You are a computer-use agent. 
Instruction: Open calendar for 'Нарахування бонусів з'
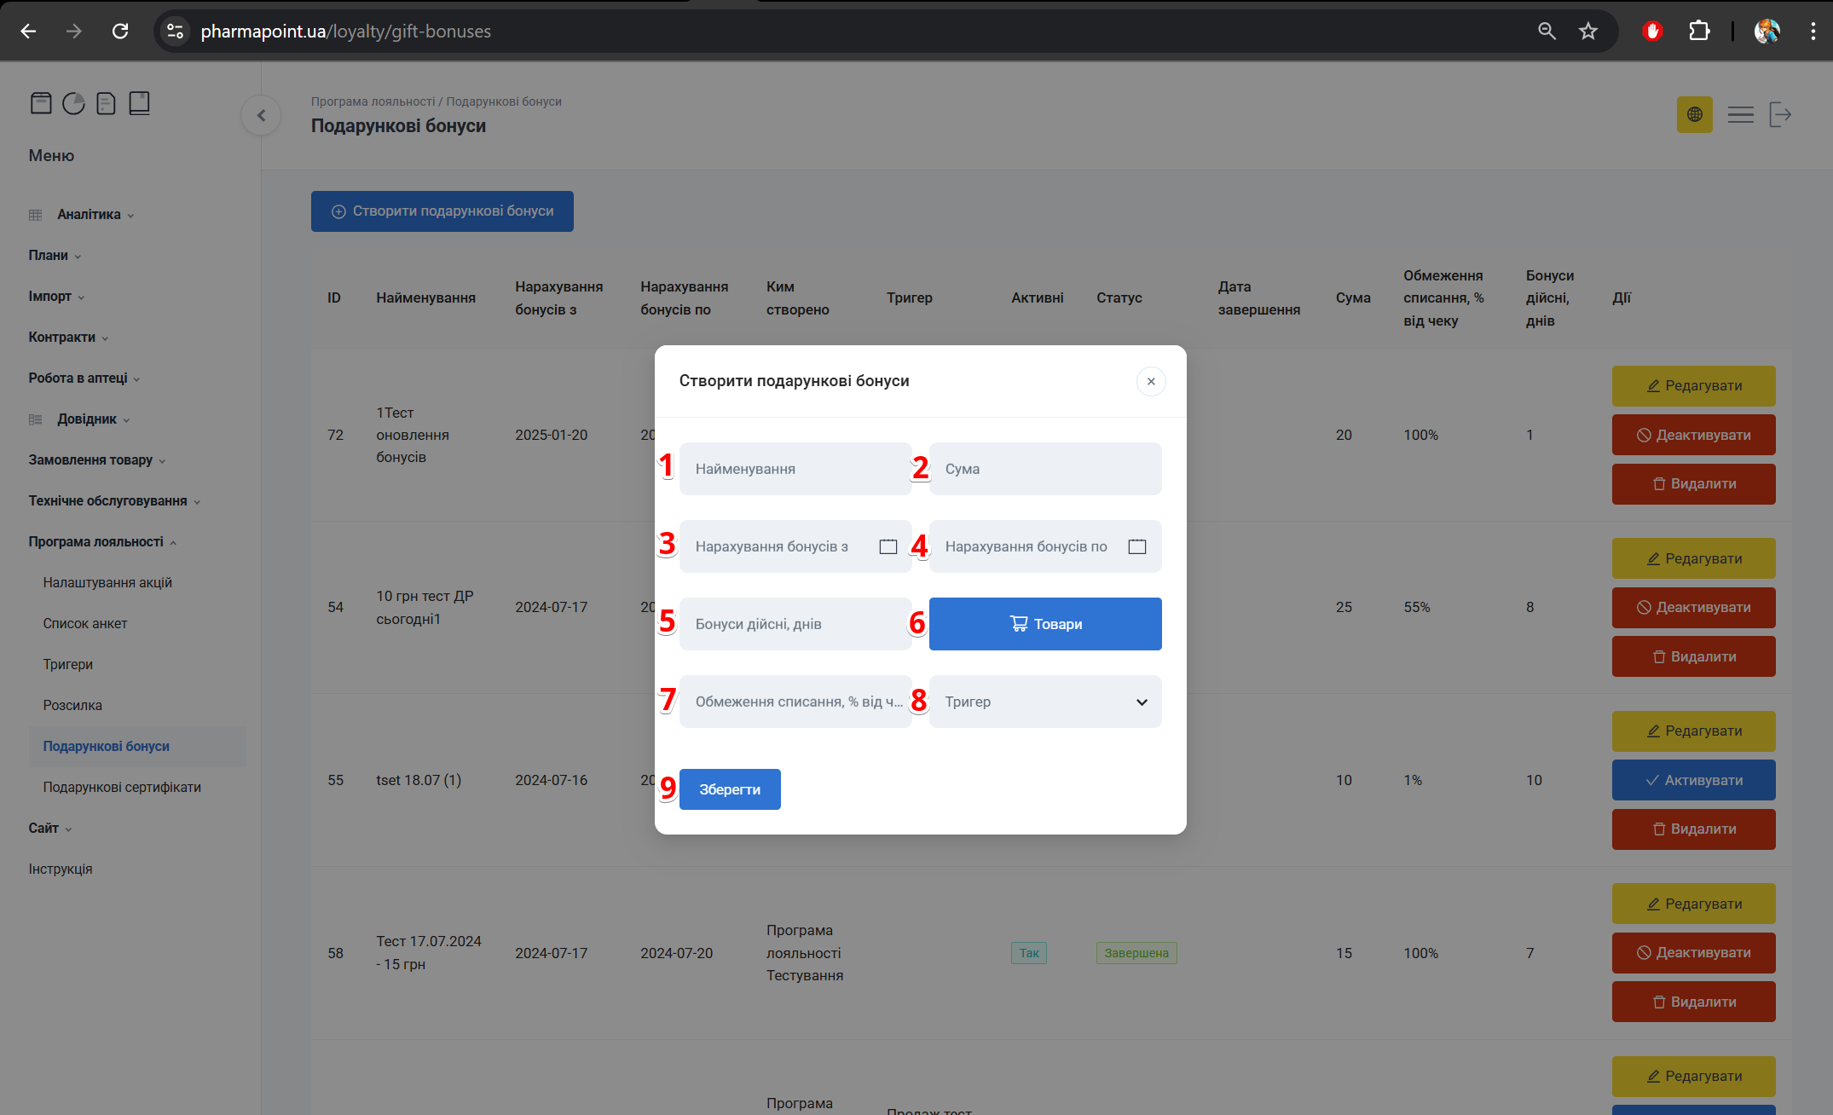[888, 546]
